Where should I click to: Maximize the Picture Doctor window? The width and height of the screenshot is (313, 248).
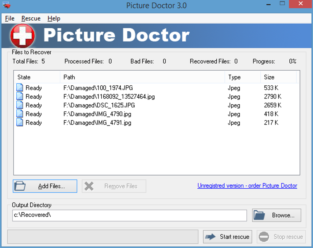[282, 4]
